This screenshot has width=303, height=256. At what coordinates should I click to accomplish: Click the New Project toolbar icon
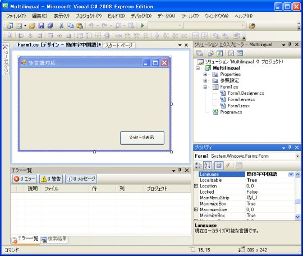10,25
